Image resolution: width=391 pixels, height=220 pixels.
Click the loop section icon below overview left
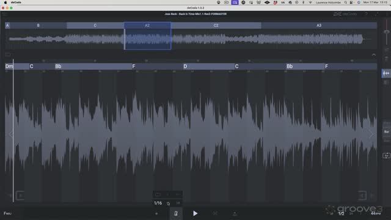[x=8, y=54]
